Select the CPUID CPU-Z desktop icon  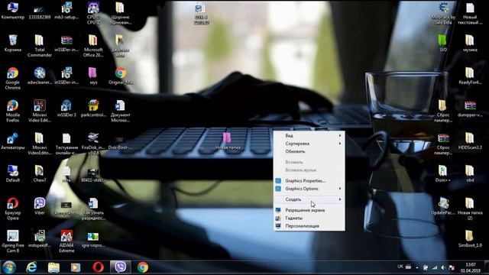pos(93,14)
